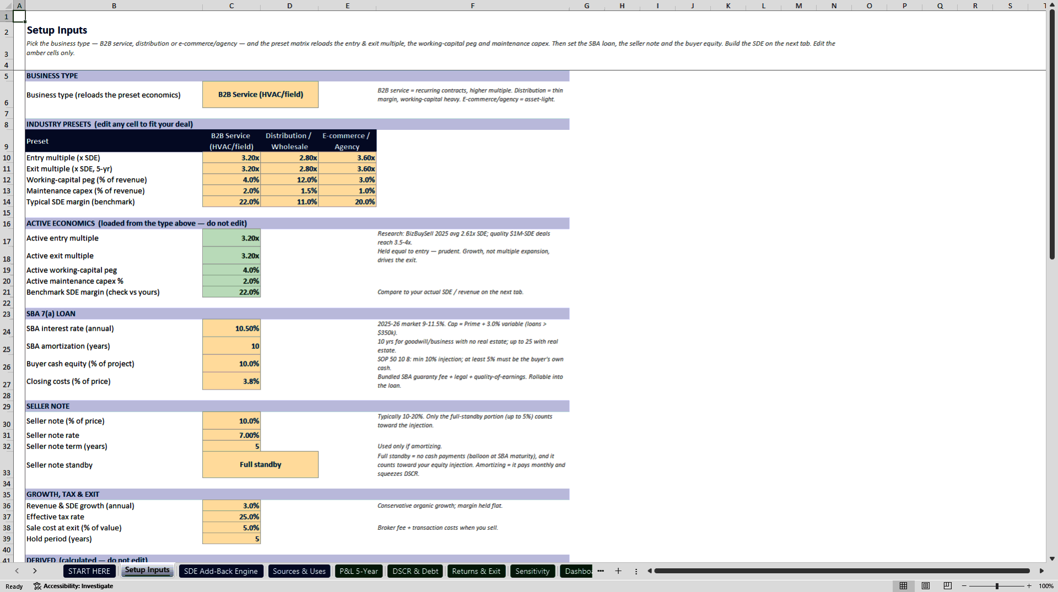The width and height of the screenshot is (1058, 592).
Task: Open the Returns & Exit tab
Action: click(x=476, y=571)
